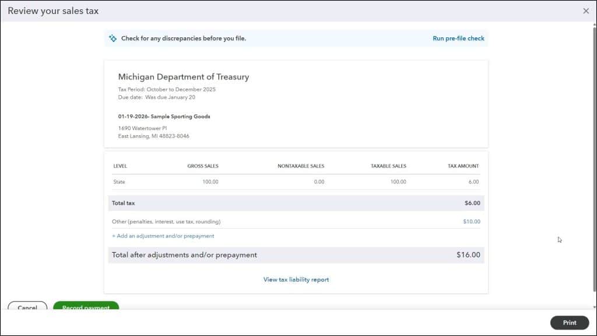Run pre-file check before filing
597x336 pixels.
point(458,37)
